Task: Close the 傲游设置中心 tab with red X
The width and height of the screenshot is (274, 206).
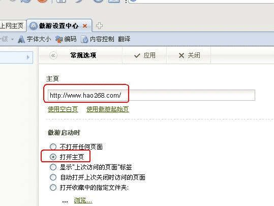Action: click(x=85, y=26)
